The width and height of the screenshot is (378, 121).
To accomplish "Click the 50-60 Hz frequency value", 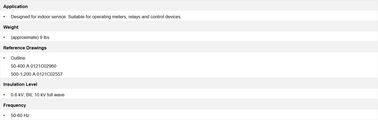I will pyautogui.click(x=20, y=115).
